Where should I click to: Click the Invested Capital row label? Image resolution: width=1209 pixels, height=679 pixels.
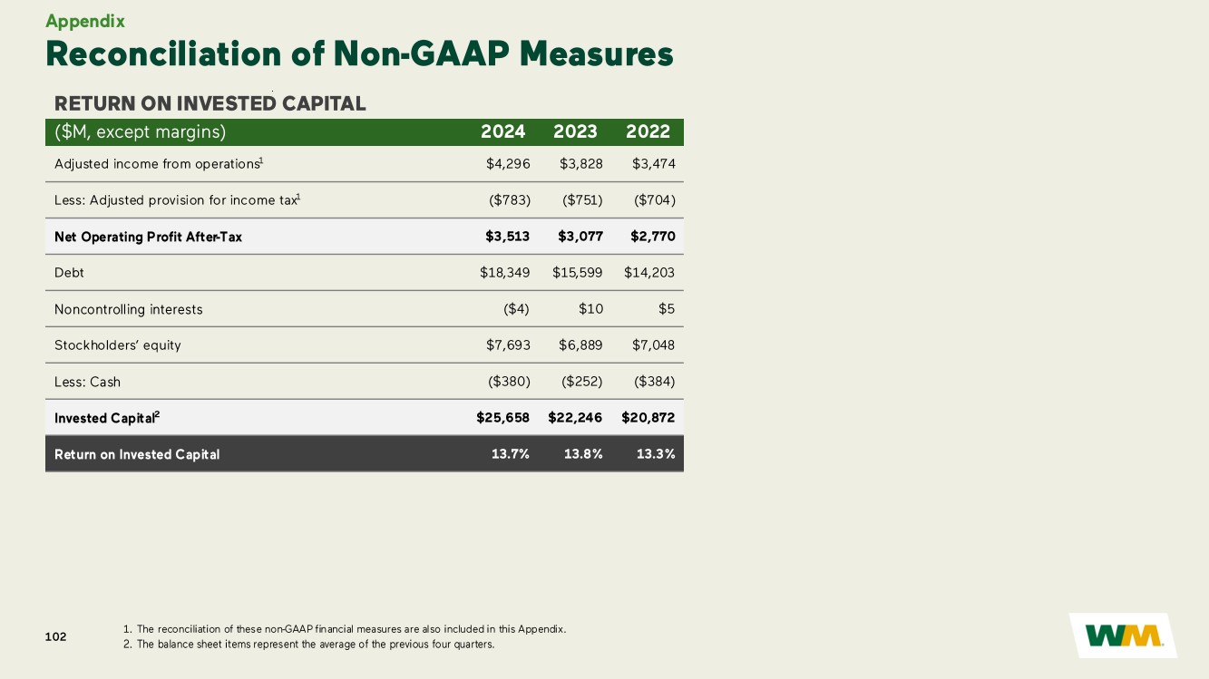point(106,418)
